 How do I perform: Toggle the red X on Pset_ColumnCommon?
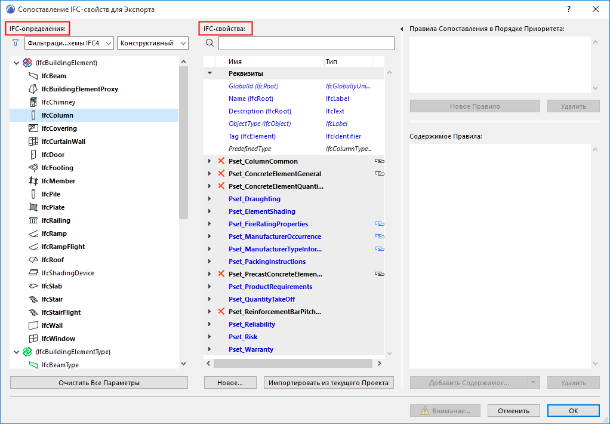pos(221,161)
